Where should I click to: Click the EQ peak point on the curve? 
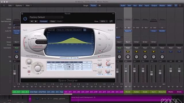pyautogui.click(x=73, y=38)
